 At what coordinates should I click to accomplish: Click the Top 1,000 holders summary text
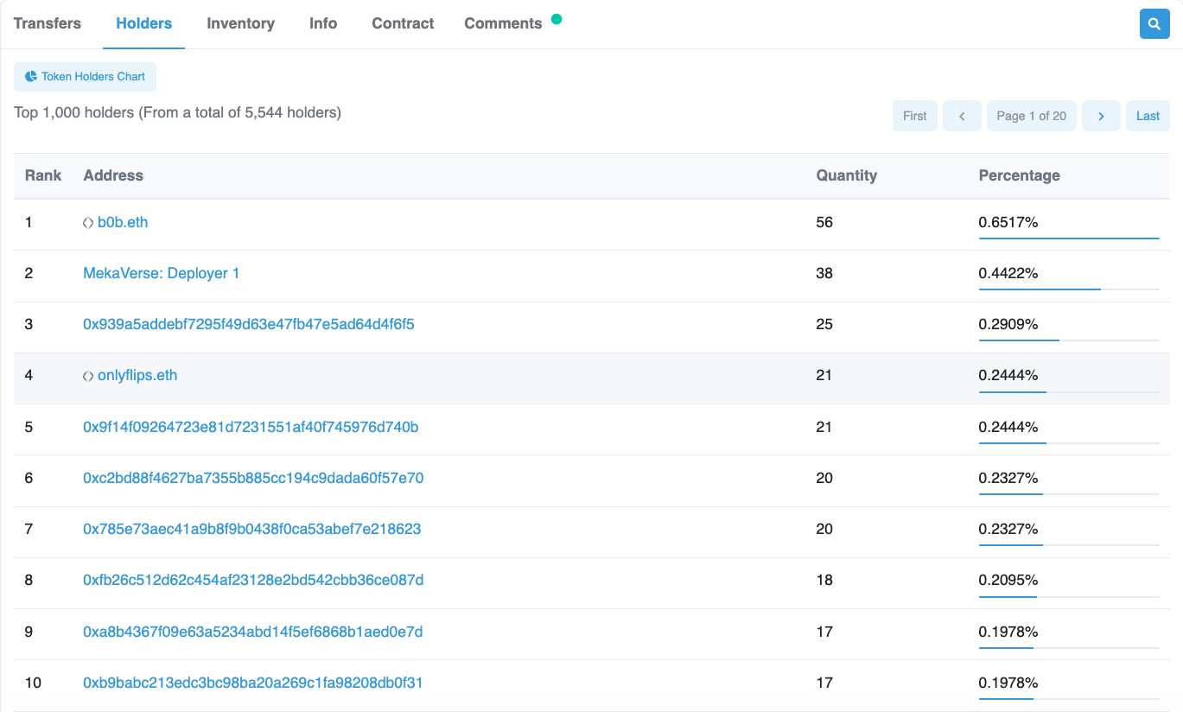click(x=178, y=112)
